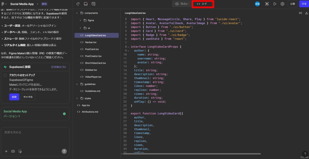This screenshot has width=309, height=159.
Task: Select the account setup radio circle
Action: click(x=5, y=75)
